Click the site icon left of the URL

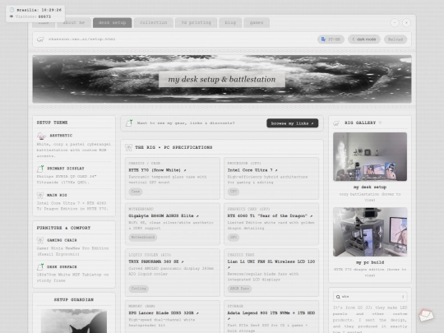pyautogui.click(x=40, y=39)
